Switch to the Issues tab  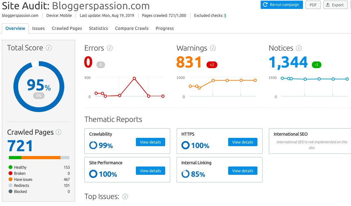tap(38, 28)
